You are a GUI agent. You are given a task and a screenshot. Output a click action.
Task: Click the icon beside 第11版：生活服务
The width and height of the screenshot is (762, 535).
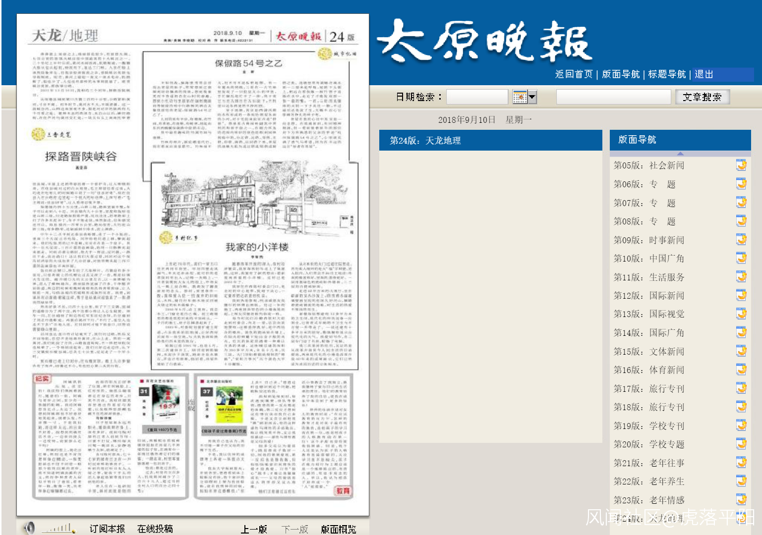(x=741, y=276)
